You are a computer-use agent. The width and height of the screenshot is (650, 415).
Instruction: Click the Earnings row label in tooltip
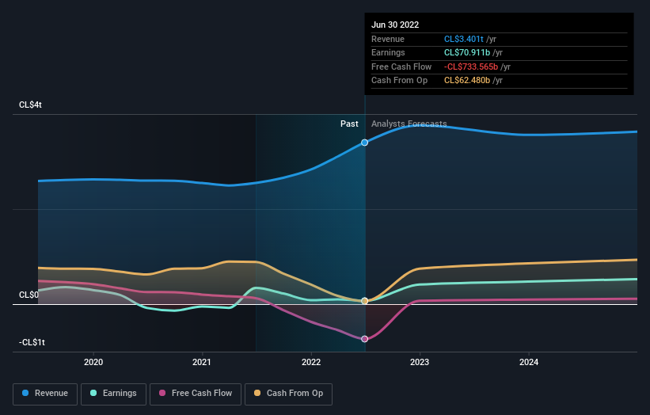(x=388, y=52)
